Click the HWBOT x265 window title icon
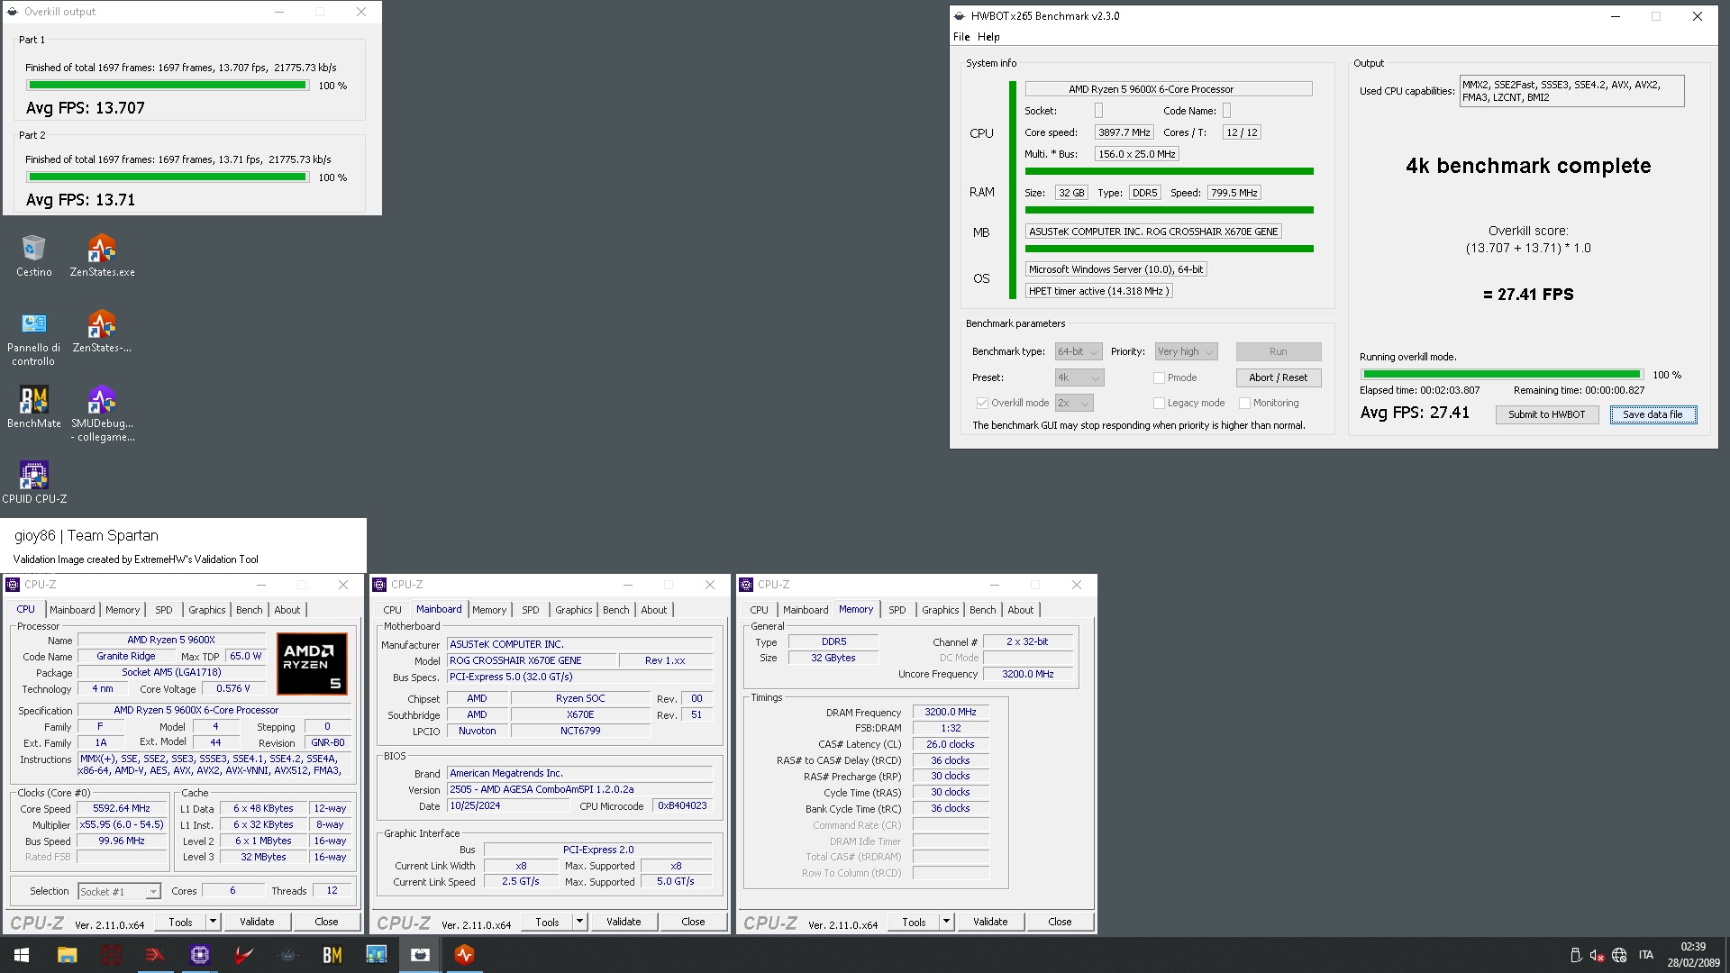1730x973 pixels. coord(960,16)
